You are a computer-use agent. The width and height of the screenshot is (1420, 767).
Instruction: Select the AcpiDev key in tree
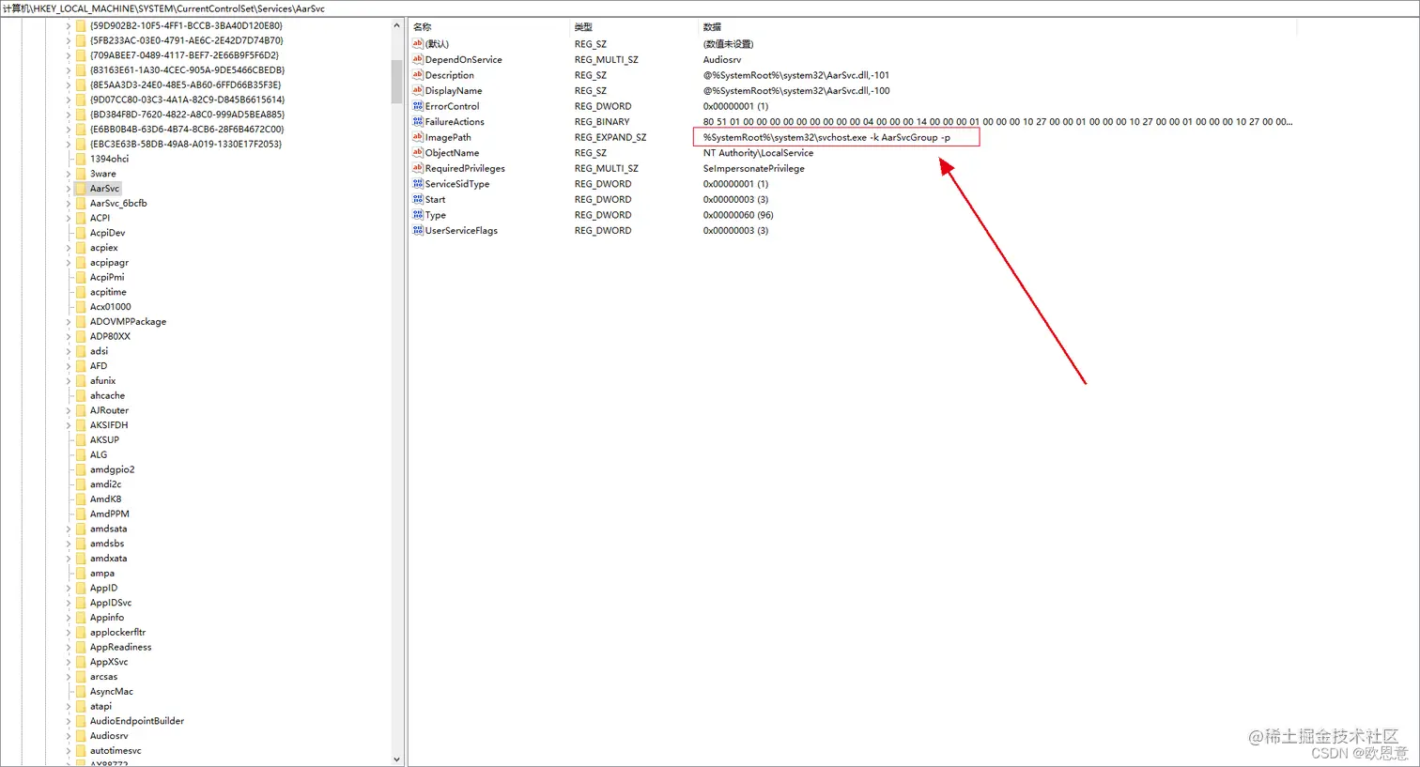point(107,233)
